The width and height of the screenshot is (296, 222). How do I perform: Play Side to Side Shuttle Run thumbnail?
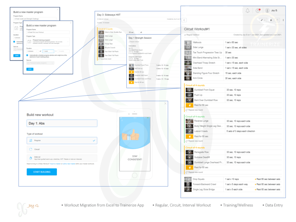click(x=101, y=32)
